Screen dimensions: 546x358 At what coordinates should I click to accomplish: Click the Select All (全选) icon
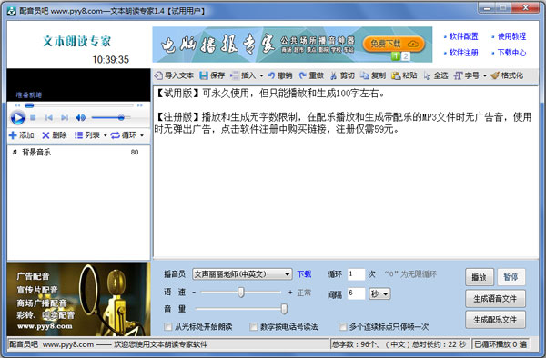click(x=427, y=75)
